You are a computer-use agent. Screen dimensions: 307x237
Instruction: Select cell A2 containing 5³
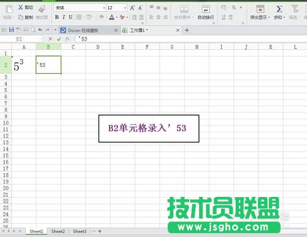click(24, 65)
